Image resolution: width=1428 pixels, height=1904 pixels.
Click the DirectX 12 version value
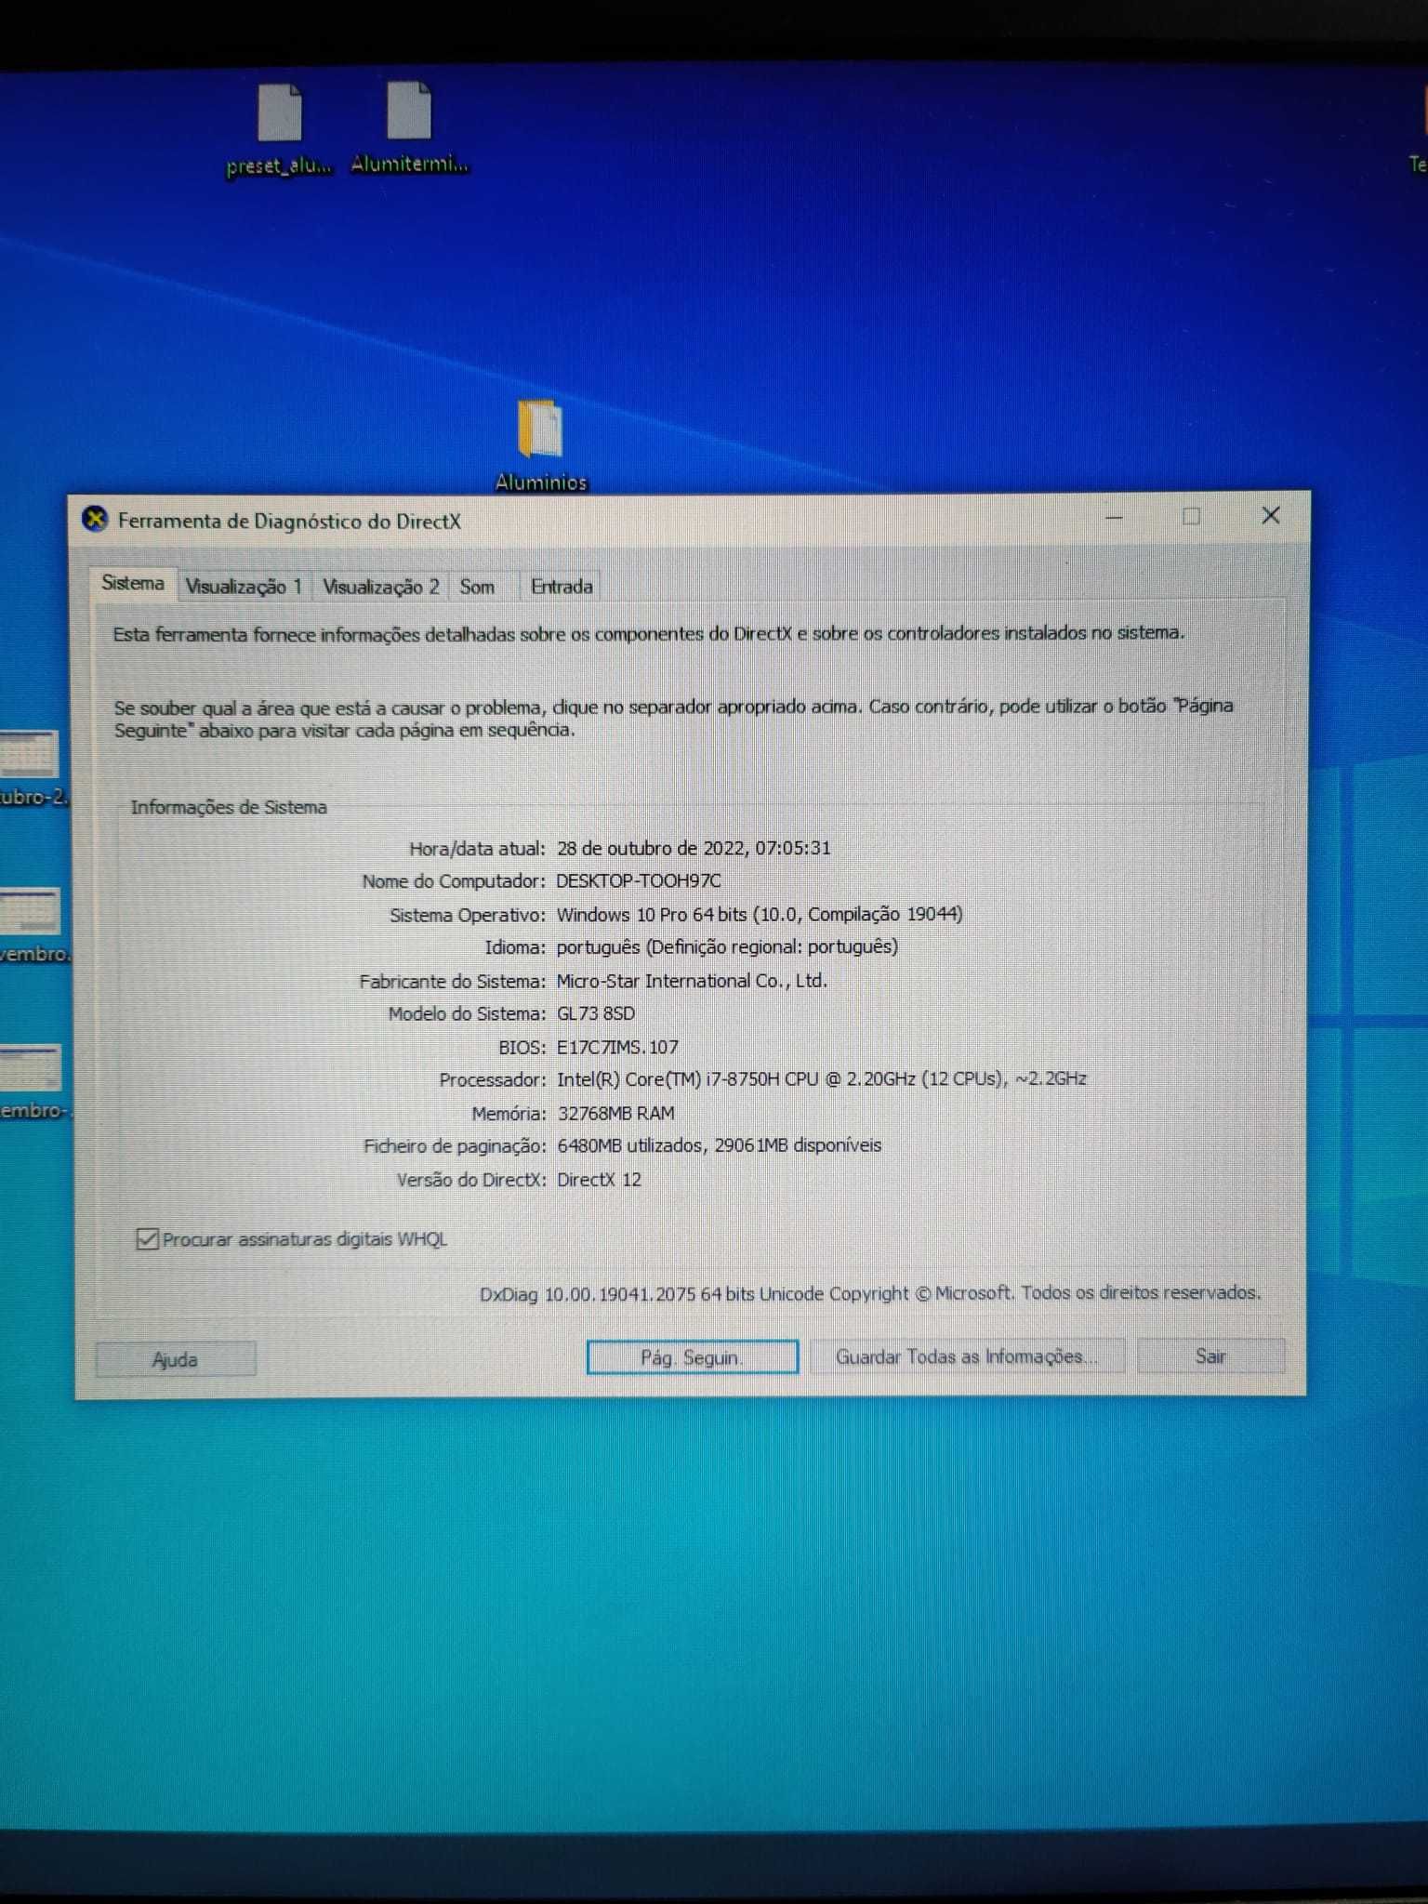pyautogui.click(x=600, y=1179)
